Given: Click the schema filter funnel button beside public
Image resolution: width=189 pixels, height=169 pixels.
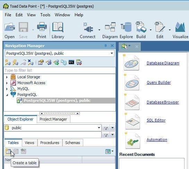Looking at the screenshot, I should [x=106, y=128].
